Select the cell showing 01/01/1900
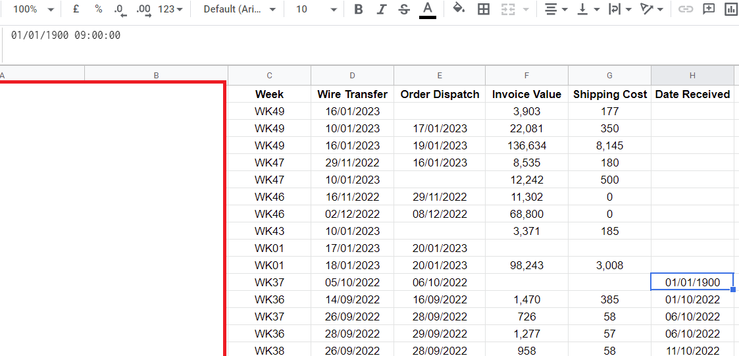 693,282
